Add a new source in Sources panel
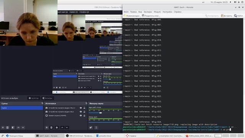245x138 pixels. click(x=47, y=128)
